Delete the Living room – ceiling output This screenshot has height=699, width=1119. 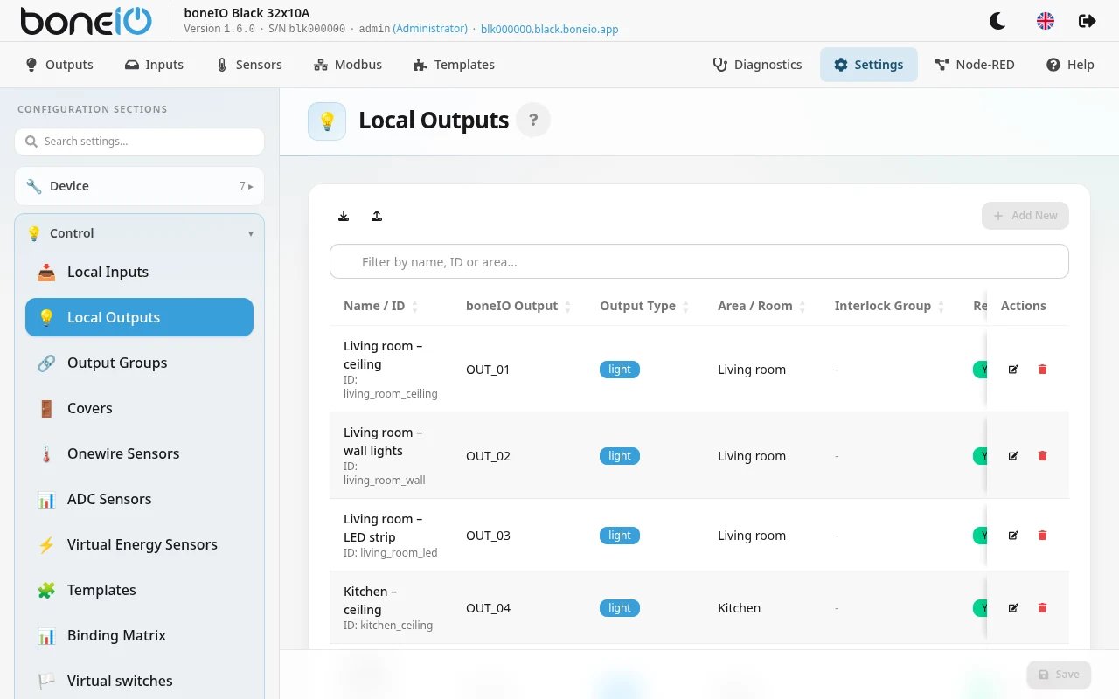tap(1042, 369)
